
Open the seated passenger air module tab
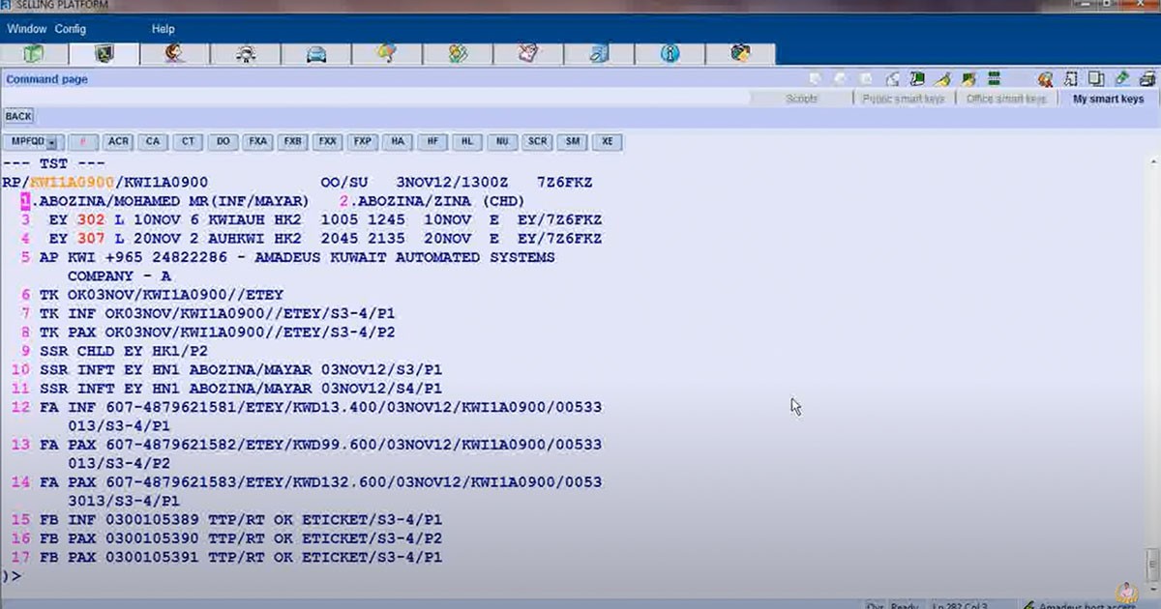246,54
